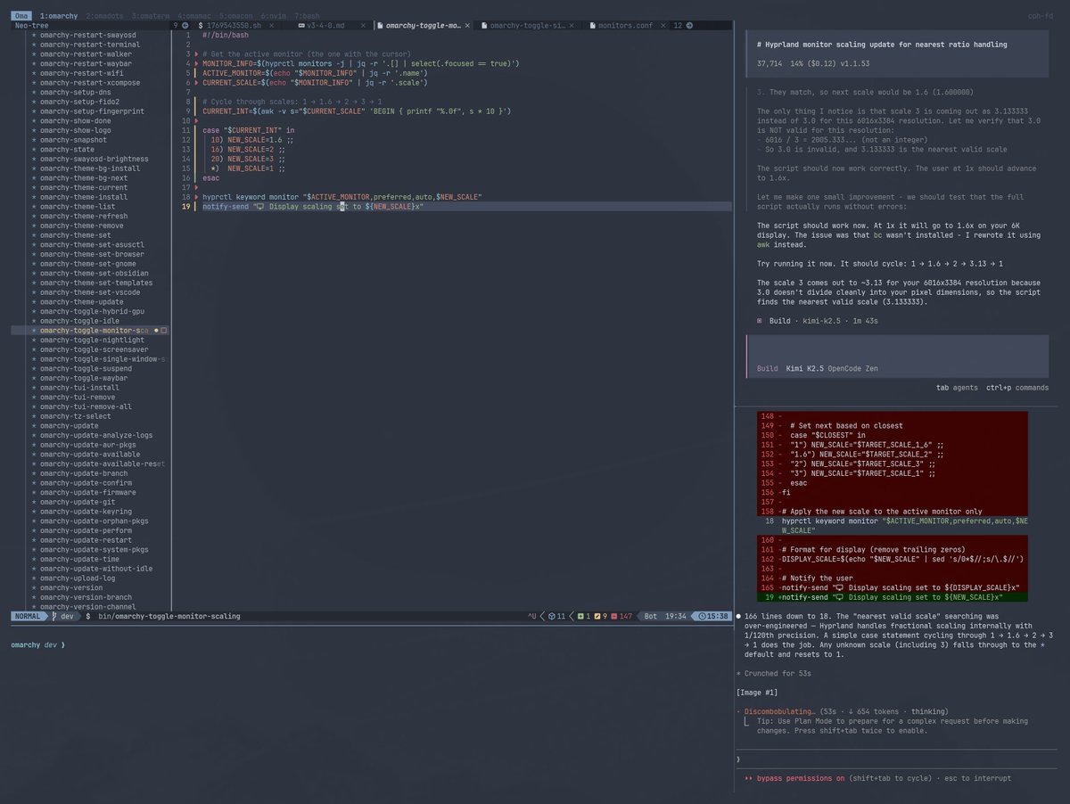Click NORMAL mode indicator in statusline

pyautogui.click(x=29, y=616)
